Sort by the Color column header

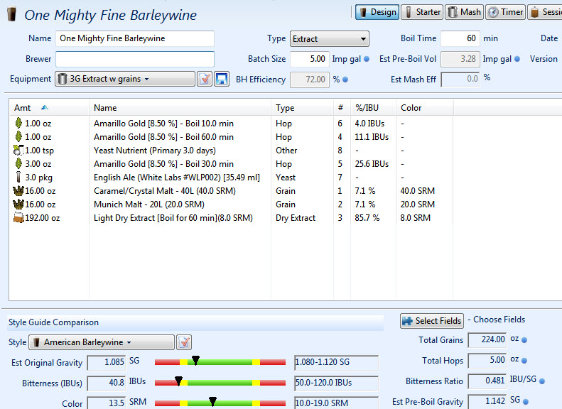[x=425, y=108]
